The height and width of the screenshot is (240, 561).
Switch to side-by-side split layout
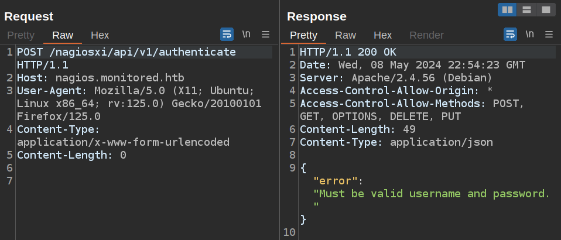507,9
